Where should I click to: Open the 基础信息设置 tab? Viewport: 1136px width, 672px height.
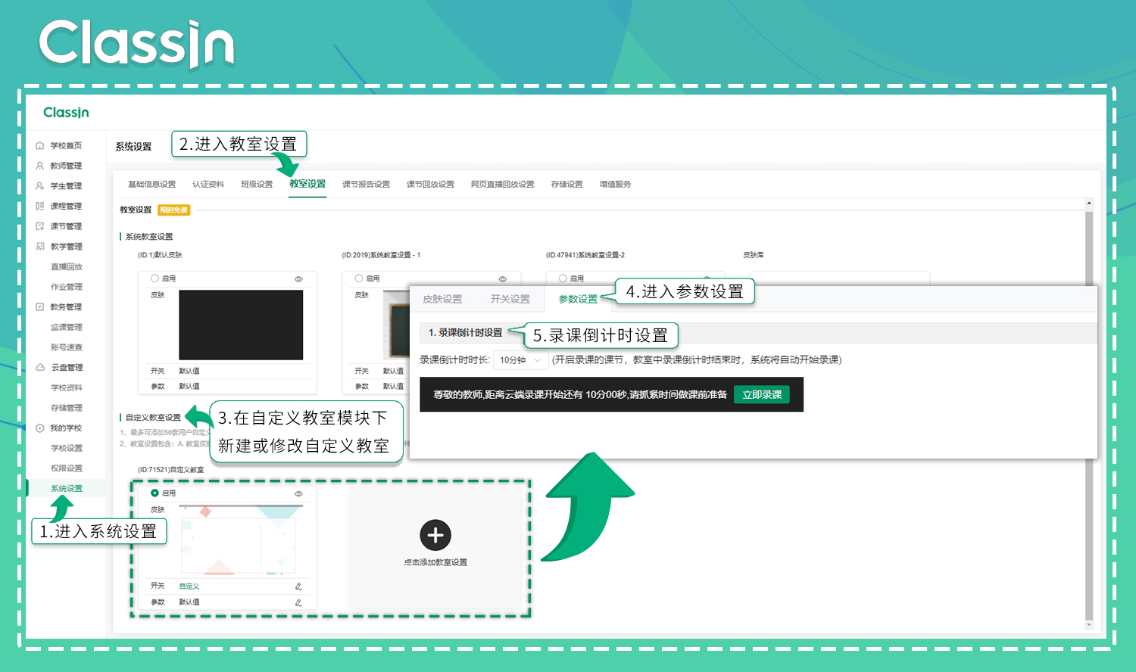tap(151, 184)
